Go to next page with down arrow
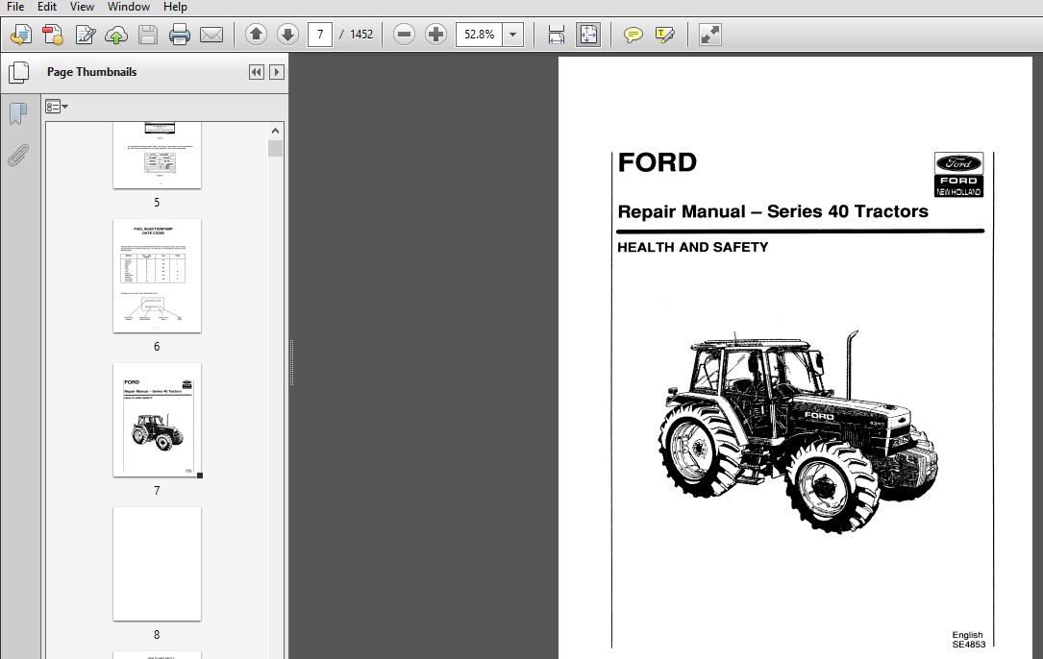The height and width of the screenshot is (659, 1043). point(287,35)
